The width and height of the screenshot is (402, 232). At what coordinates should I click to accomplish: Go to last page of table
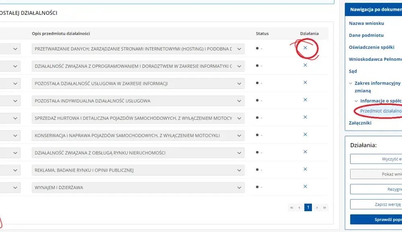click(324, 208)
